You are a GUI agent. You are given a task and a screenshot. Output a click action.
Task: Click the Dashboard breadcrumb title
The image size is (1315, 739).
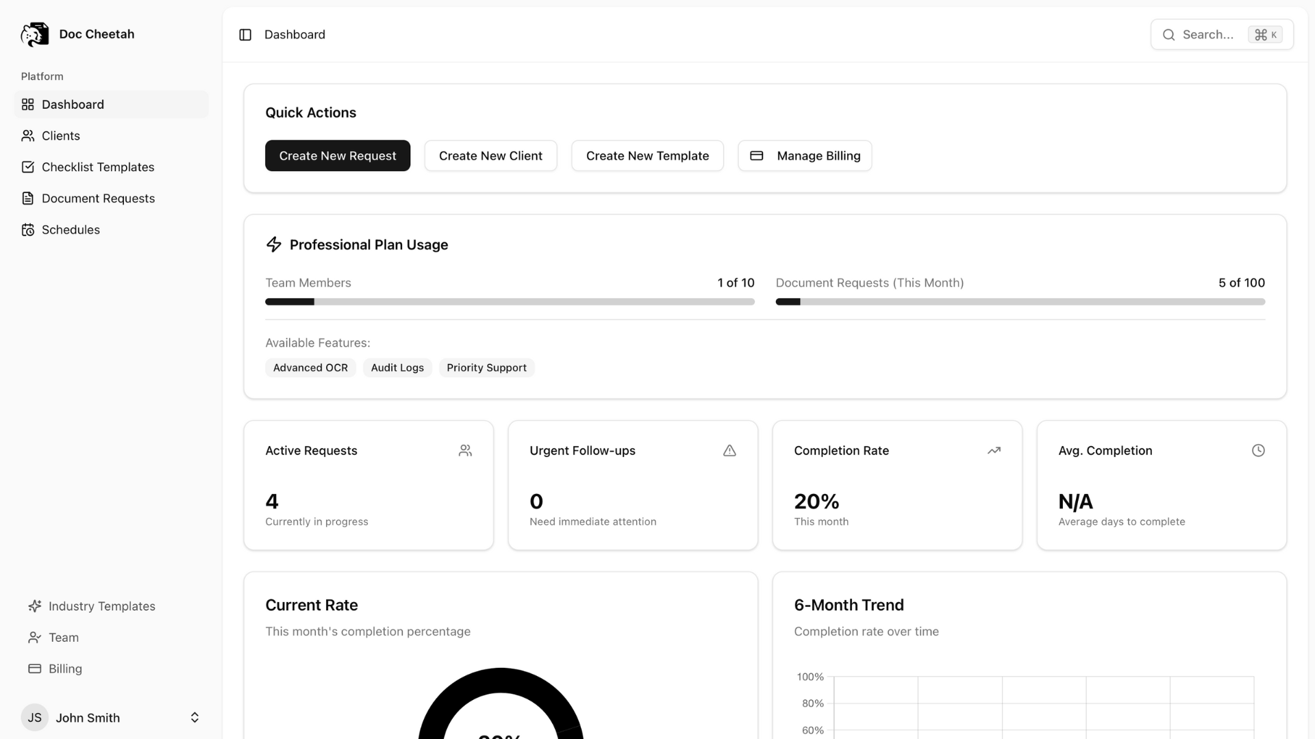[x=295, y=35]
